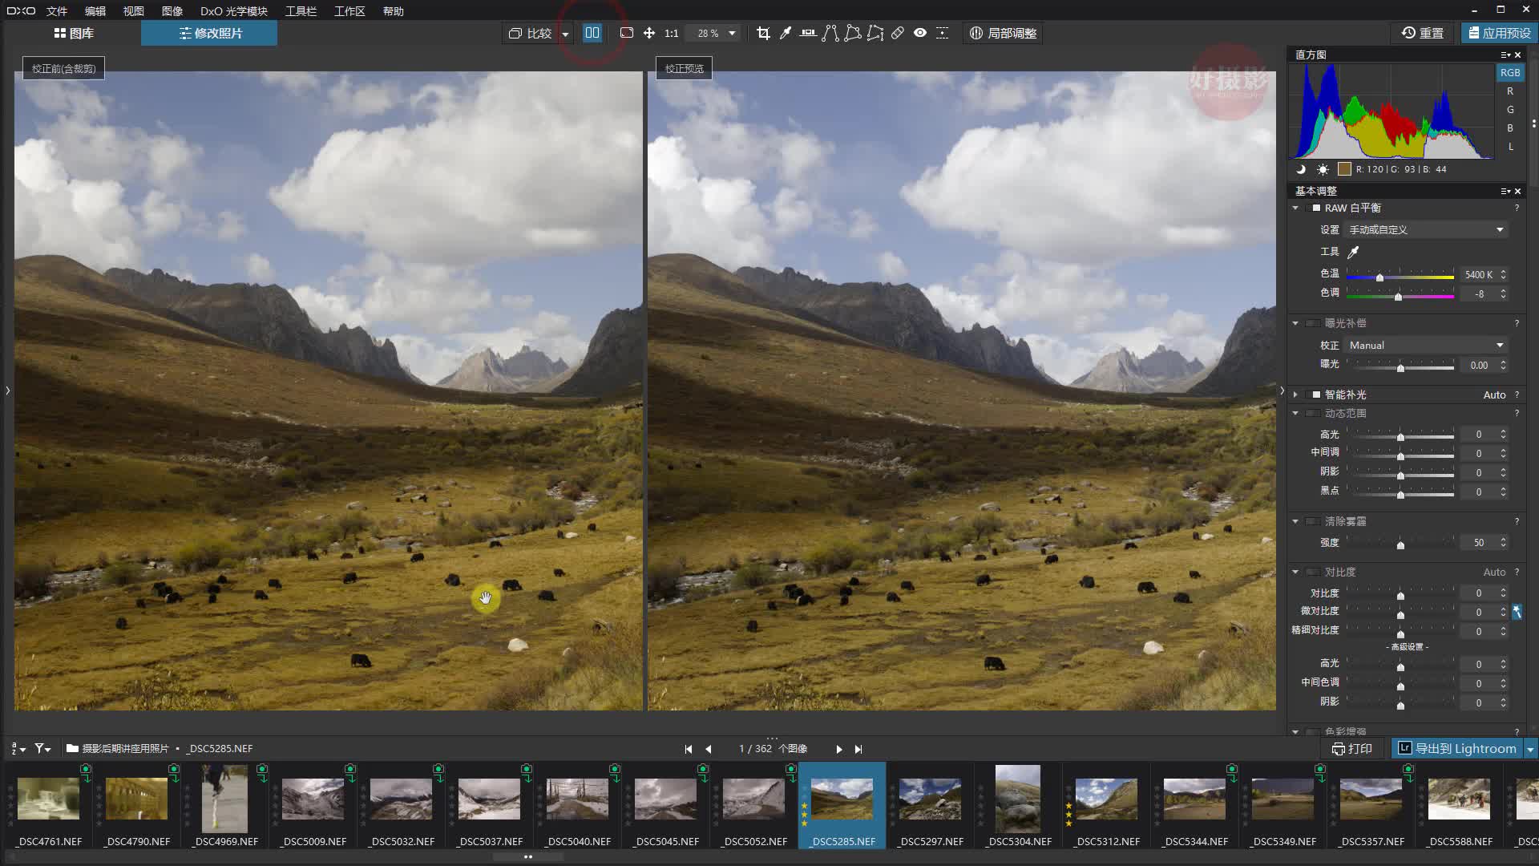Image resolution: width=1539 pixels, height=866 pixels.
Task: Click the 导出到 Lightroom button
Action: click(x=1459, y=748)
